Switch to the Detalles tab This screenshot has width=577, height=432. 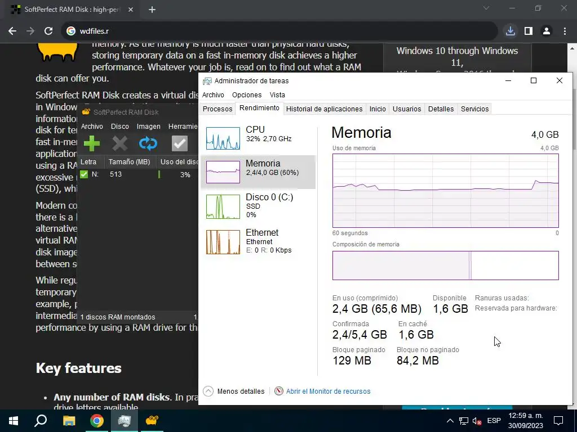441,109
